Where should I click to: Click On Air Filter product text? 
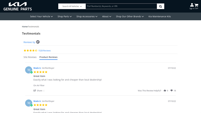click(x=39, y=85)
